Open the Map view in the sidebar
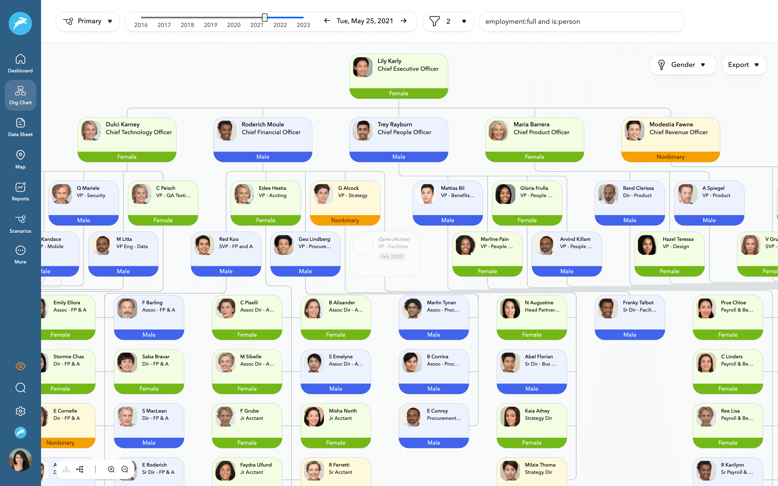778x486 pixels. coord(20,159)
